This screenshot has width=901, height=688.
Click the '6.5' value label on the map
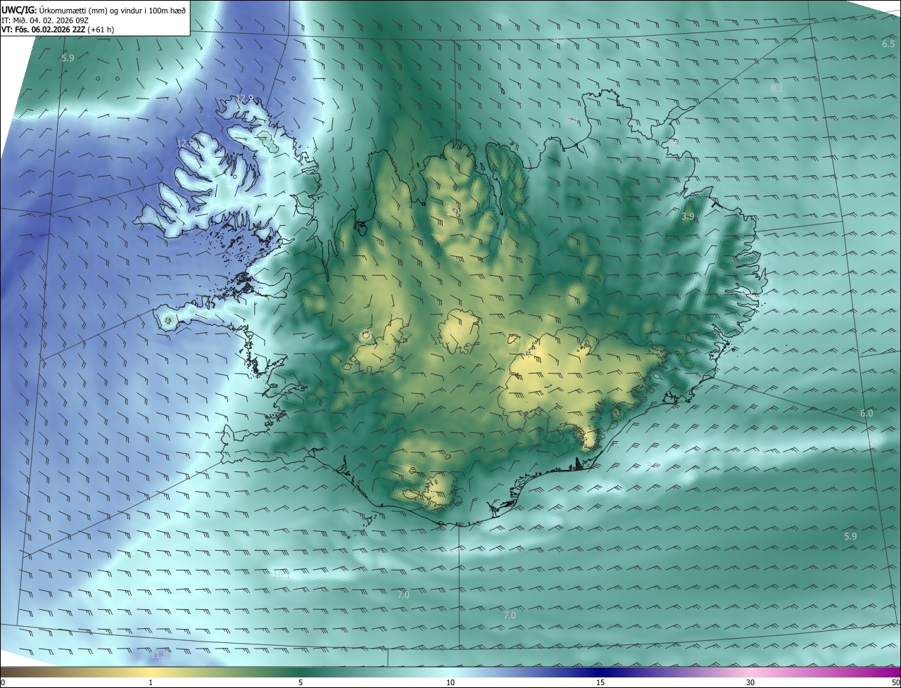[x=888, y=44]
